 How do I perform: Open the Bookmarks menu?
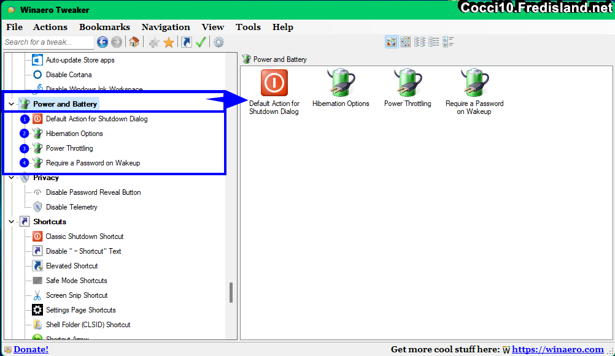(x=104, y=27)
